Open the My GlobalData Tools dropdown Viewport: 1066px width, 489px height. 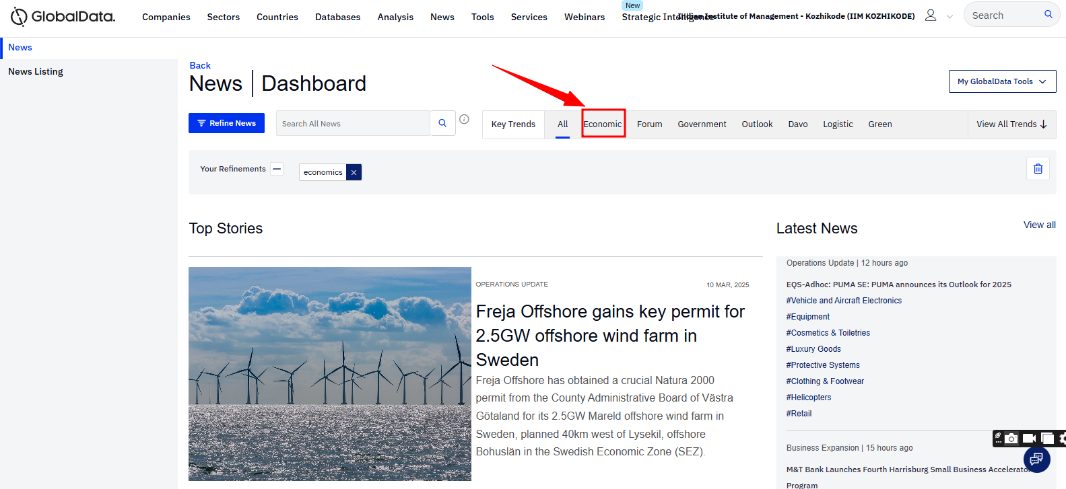[x=1002, y=81]
